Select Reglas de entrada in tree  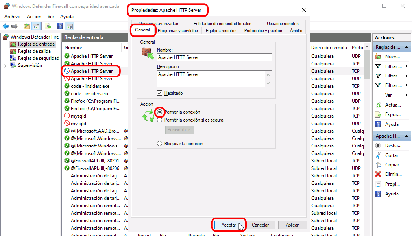36,44
